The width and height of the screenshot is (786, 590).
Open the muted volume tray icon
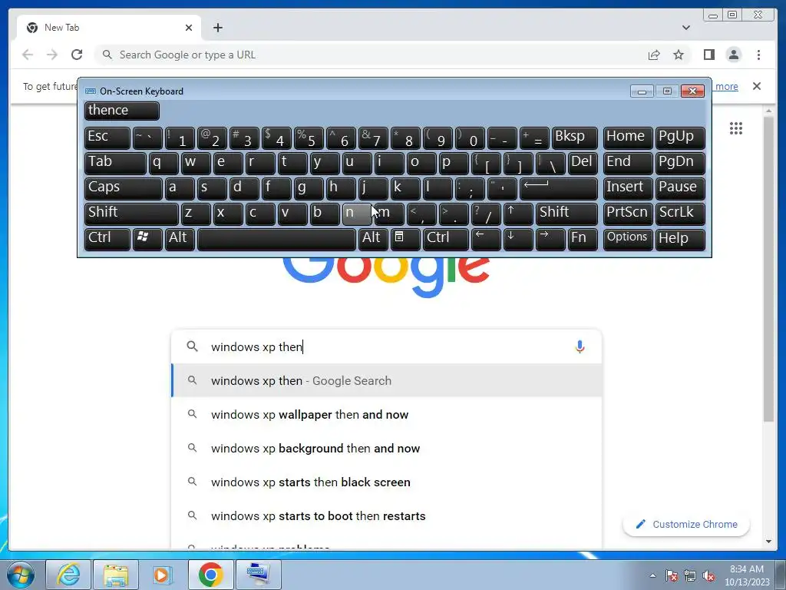(x=708, y=575)
